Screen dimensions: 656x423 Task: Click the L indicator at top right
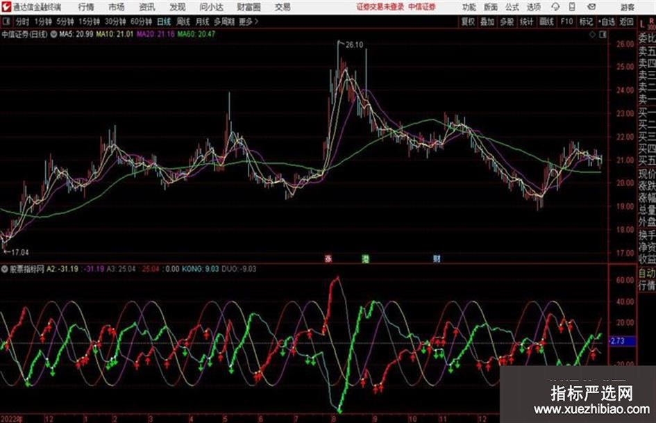click(642, 24)
